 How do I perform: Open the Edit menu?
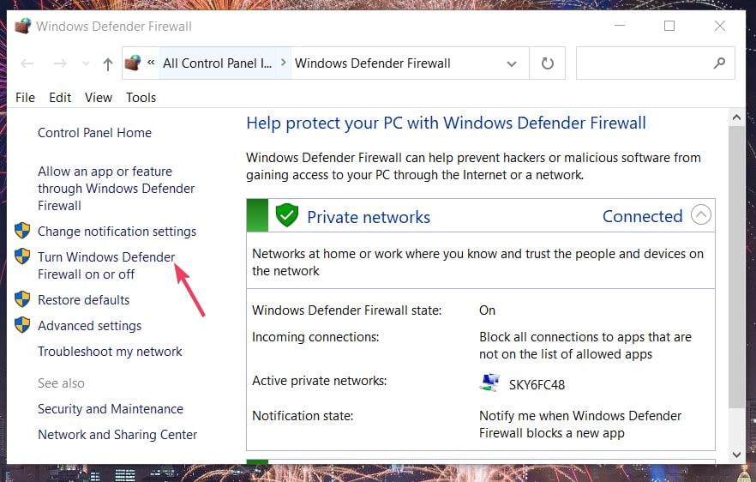pyautogui.click(x=60, y=98)
